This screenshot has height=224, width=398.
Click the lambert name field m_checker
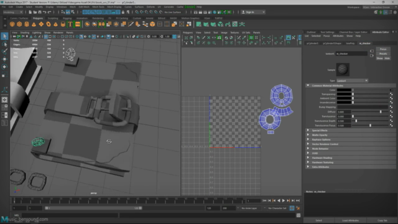351,54
